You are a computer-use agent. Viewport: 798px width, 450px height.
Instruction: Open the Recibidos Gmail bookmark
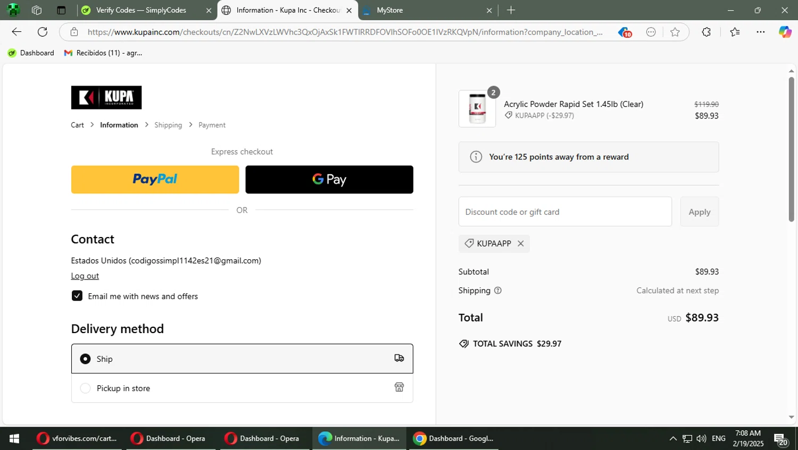pos(103,53)
